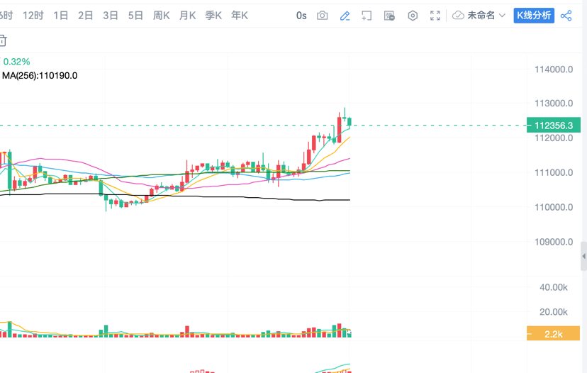Open K线分析 analysis button
The image size is (587, 373).
534,16
